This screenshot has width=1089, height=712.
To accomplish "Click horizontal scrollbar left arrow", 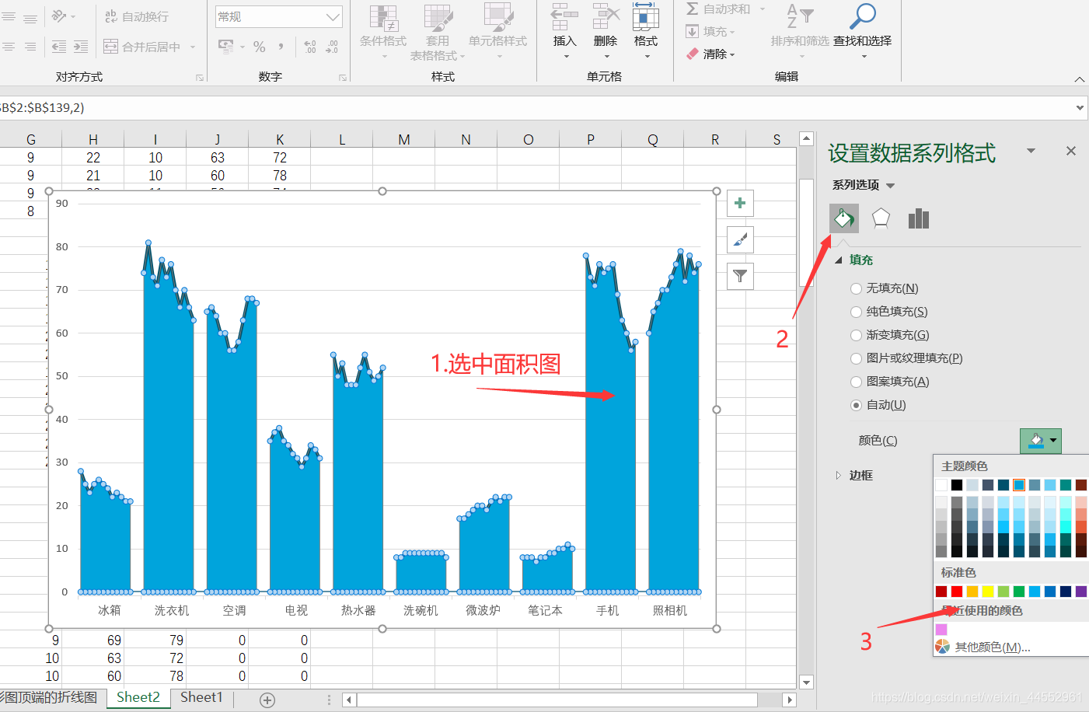I will click(x=349, y=700).
